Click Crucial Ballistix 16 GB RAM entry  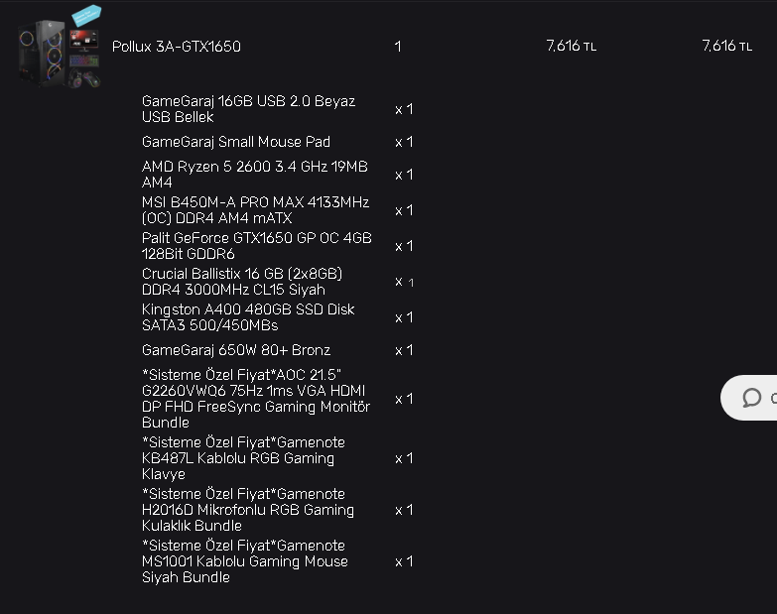coord(242,282)
